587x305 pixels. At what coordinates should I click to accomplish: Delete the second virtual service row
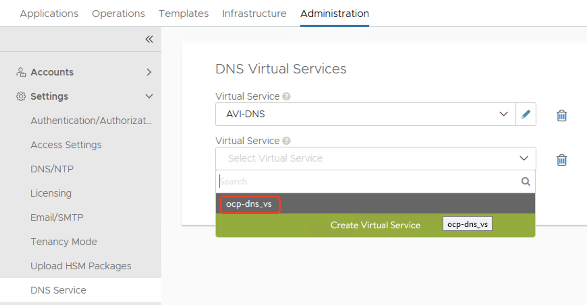point(562,160)
